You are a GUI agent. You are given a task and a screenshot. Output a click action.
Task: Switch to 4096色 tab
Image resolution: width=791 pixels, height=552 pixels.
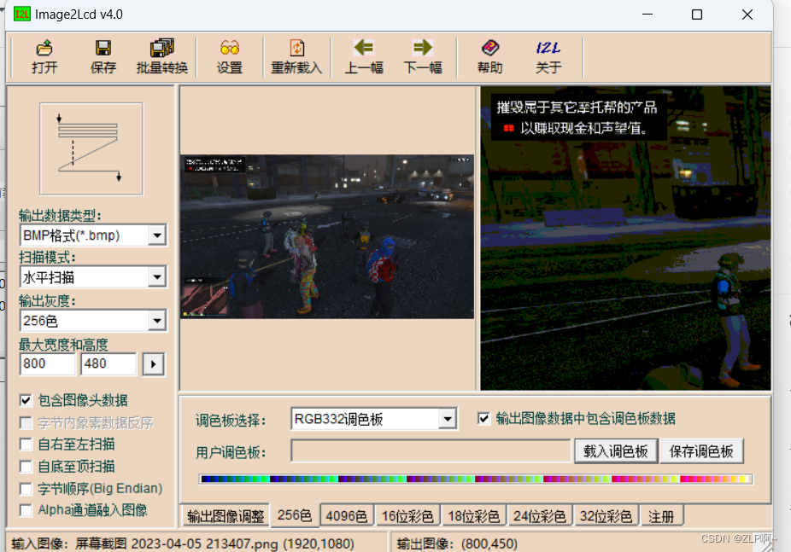[347, 516]
